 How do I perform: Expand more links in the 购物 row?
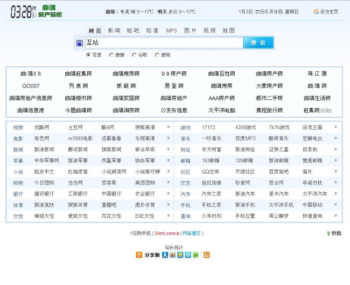(x=168, y=182)
